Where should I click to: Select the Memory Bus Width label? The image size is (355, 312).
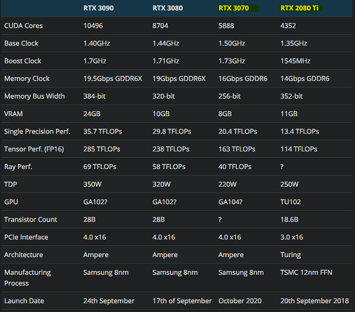click(x=35, y=97)
